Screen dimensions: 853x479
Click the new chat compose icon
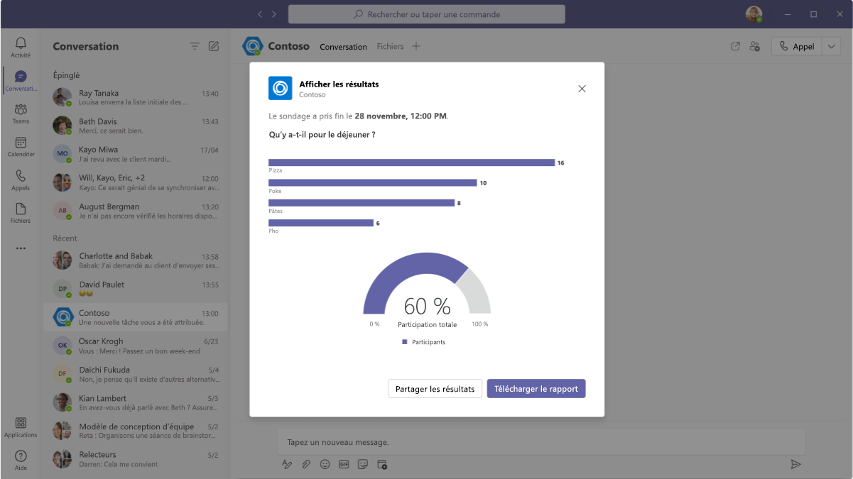pos(214,46)
